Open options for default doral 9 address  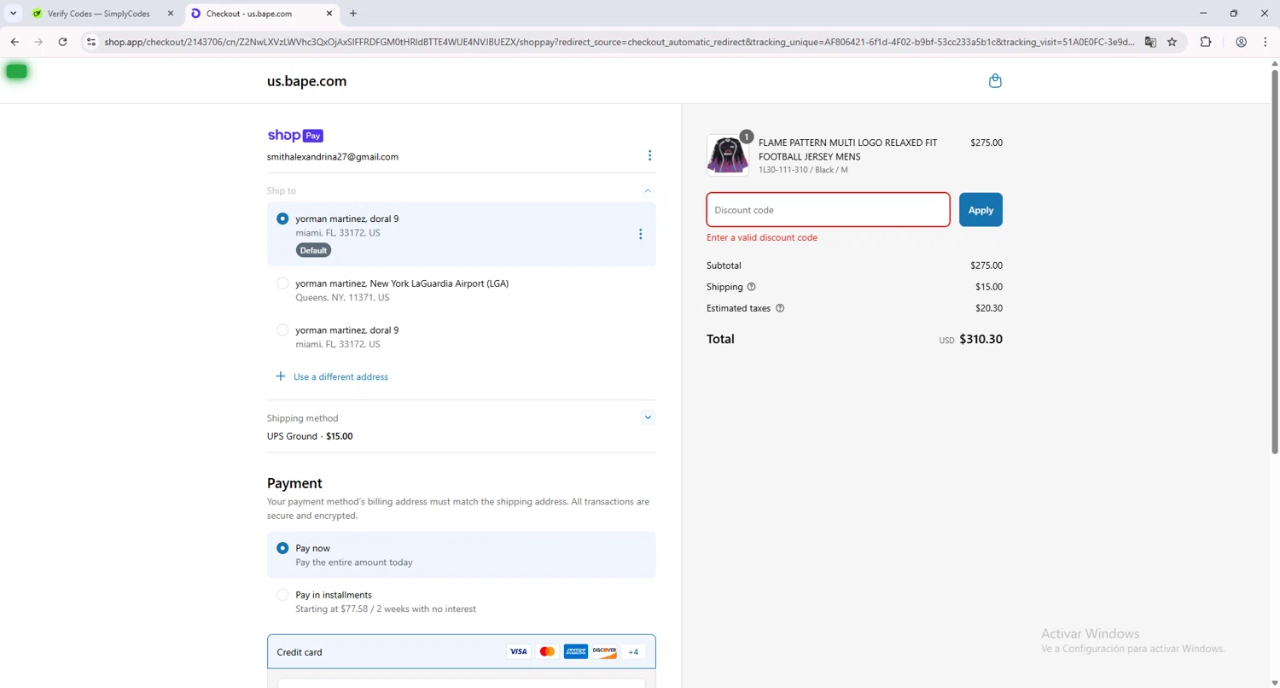640,234
